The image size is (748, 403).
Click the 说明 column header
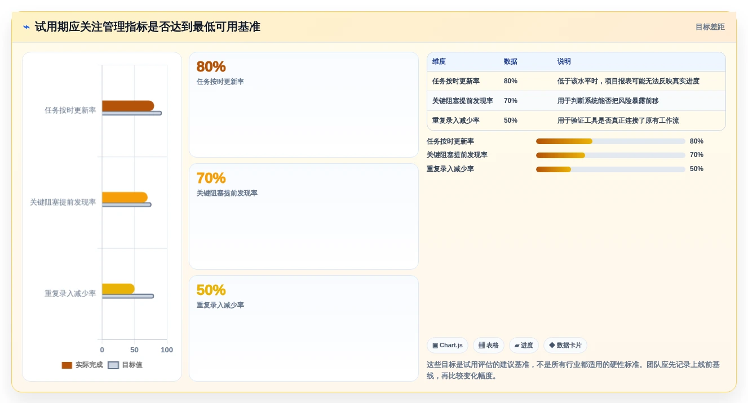click(564, 62)
